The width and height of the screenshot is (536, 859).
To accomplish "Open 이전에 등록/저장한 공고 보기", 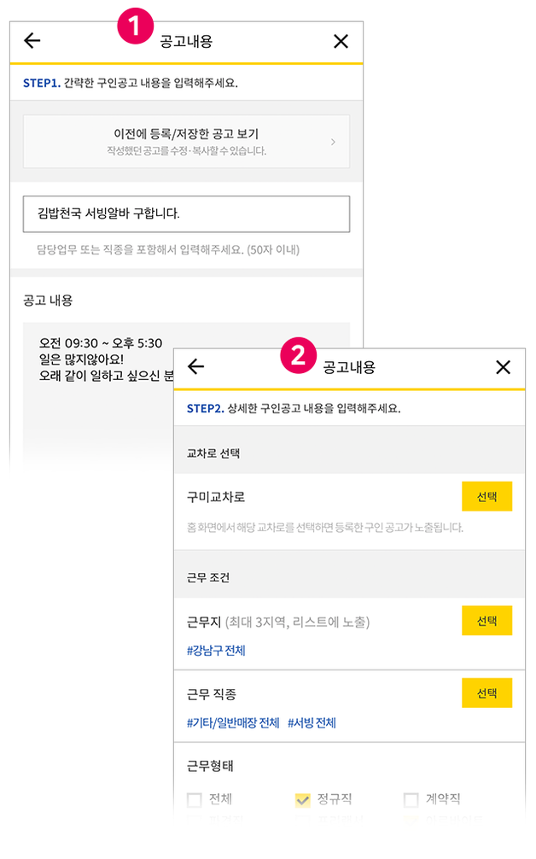I will click(186, 141).
